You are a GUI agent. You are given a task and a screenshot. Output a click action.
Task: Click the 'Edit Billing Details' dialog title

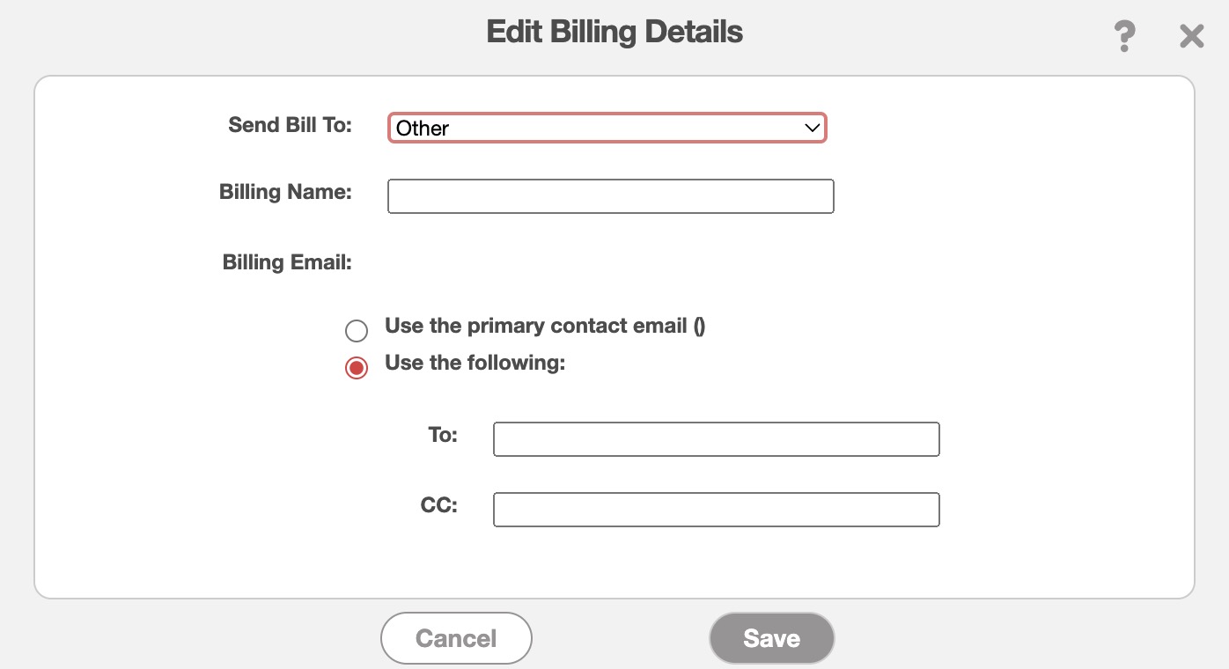coord(614,33)
